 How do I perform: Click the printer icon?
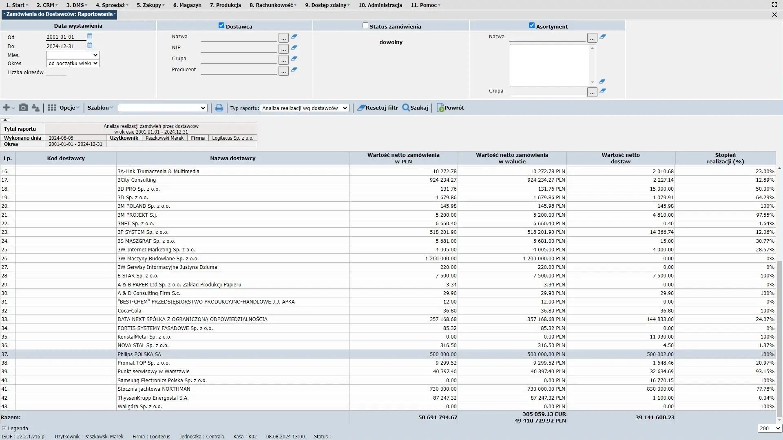(219, 108)
